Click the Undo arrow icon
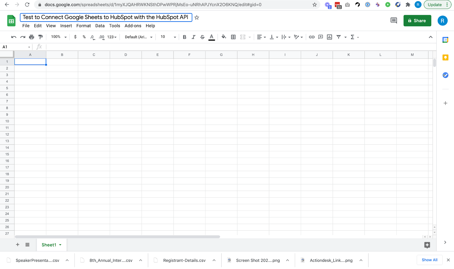The image size is (454, 269). (14, 37)
